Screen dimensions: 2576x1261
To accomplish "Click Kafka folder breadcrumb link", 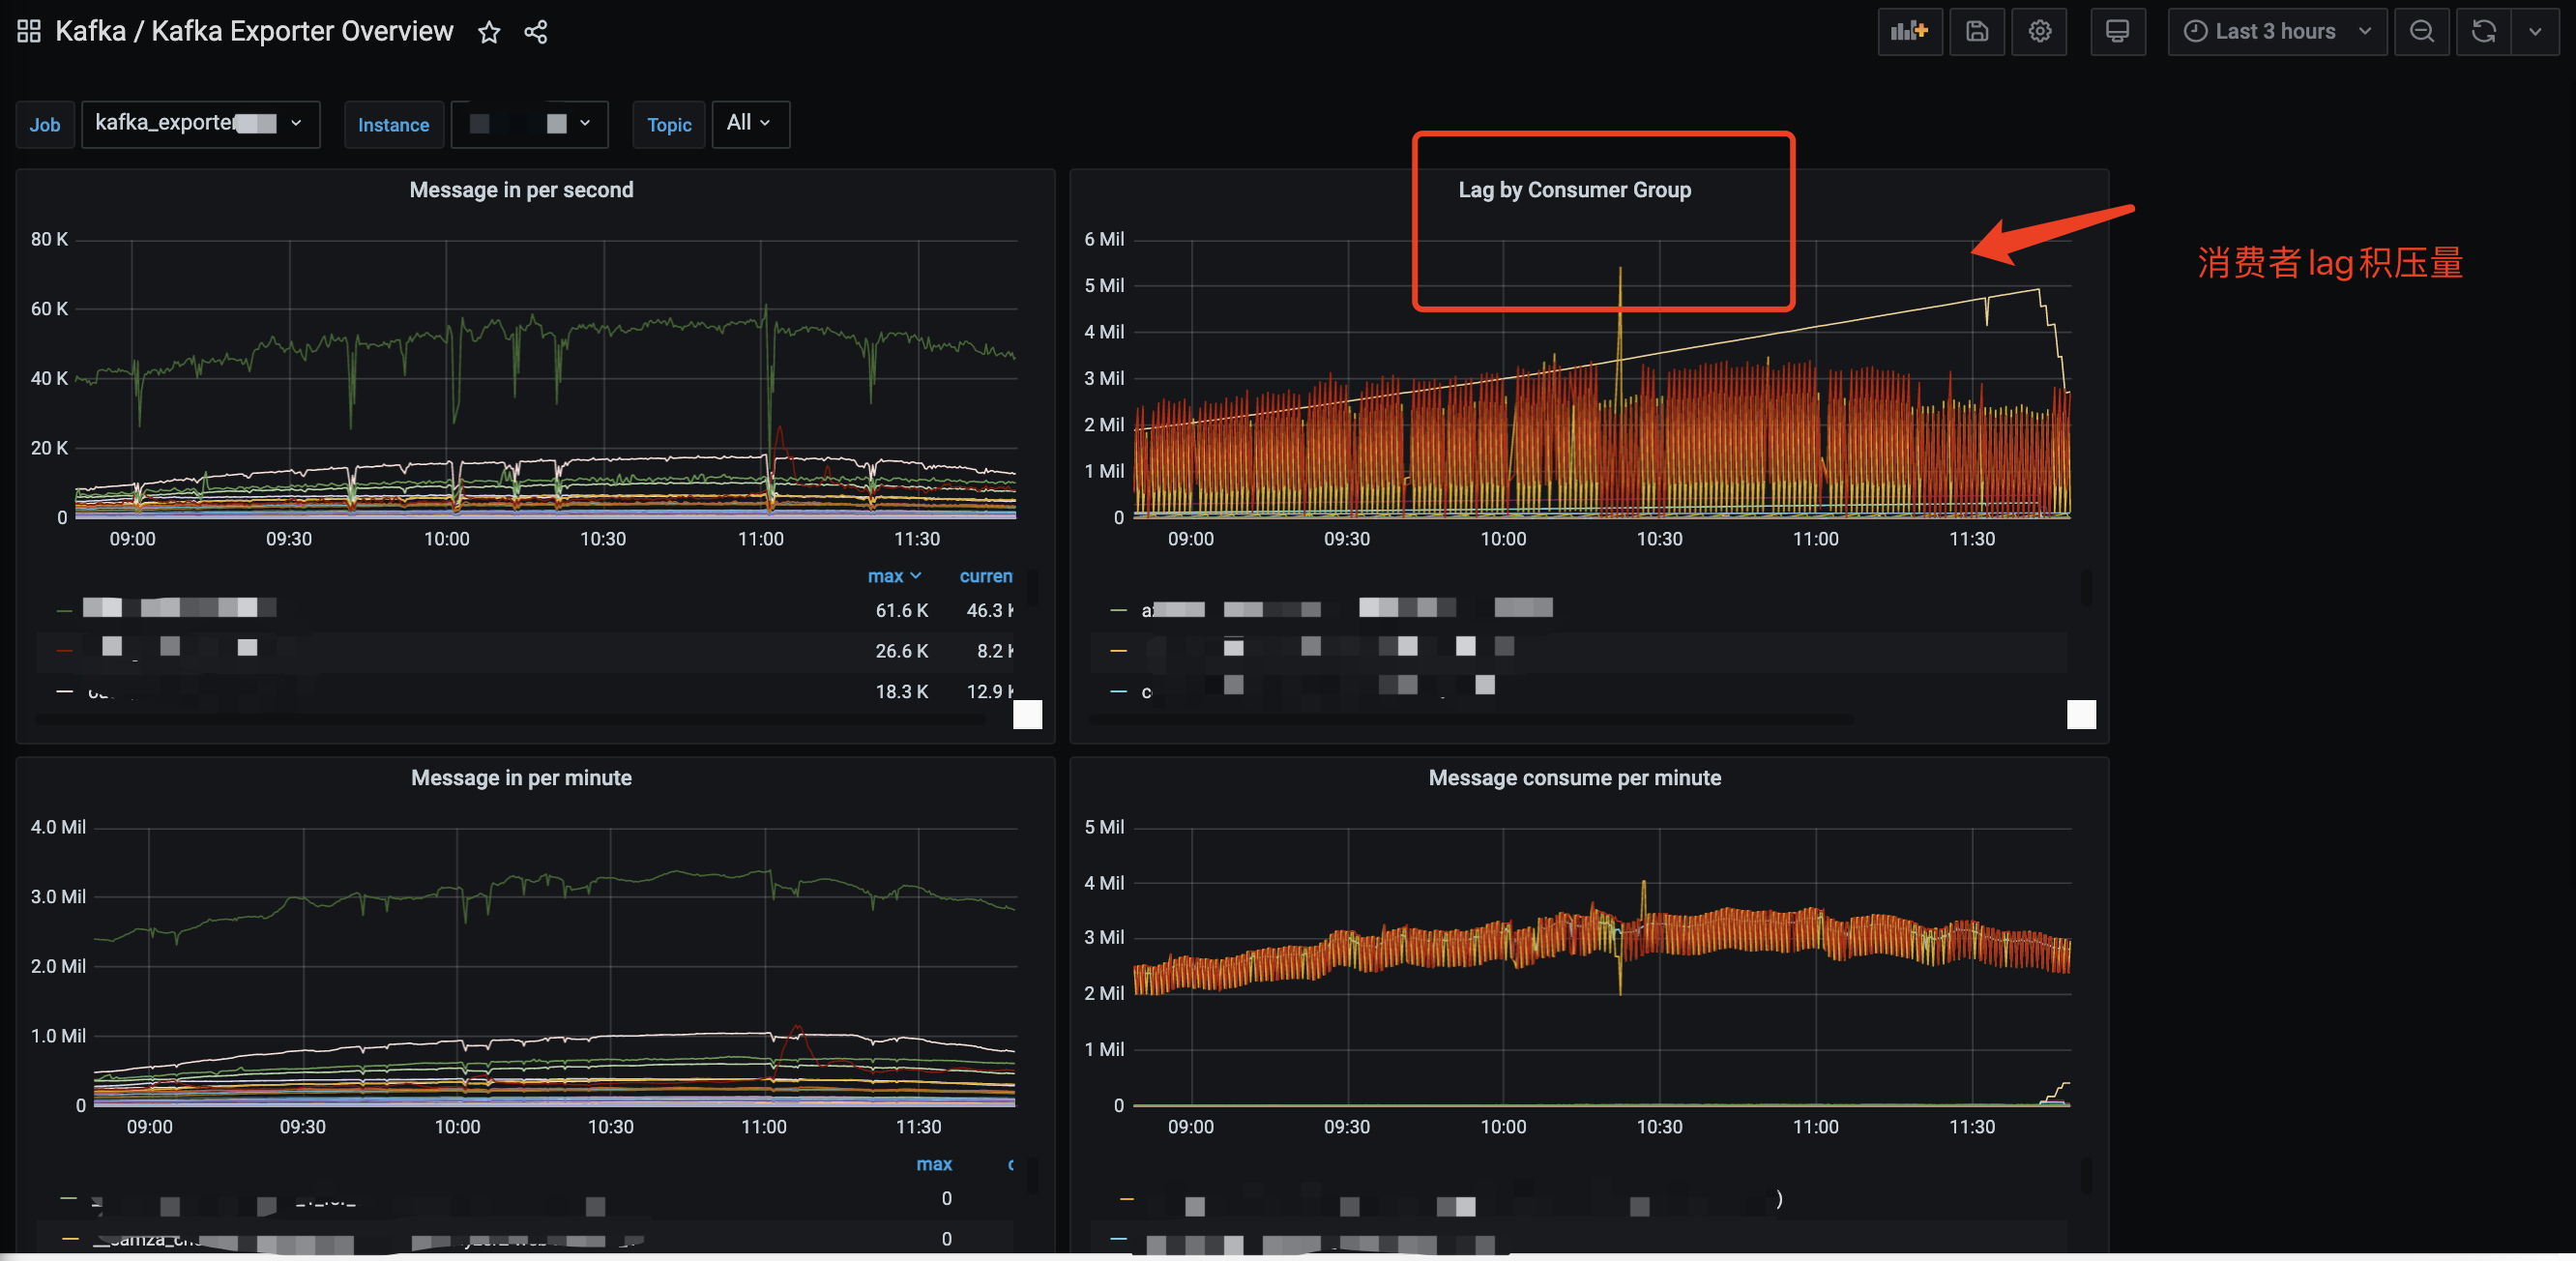I will [91, 31].
